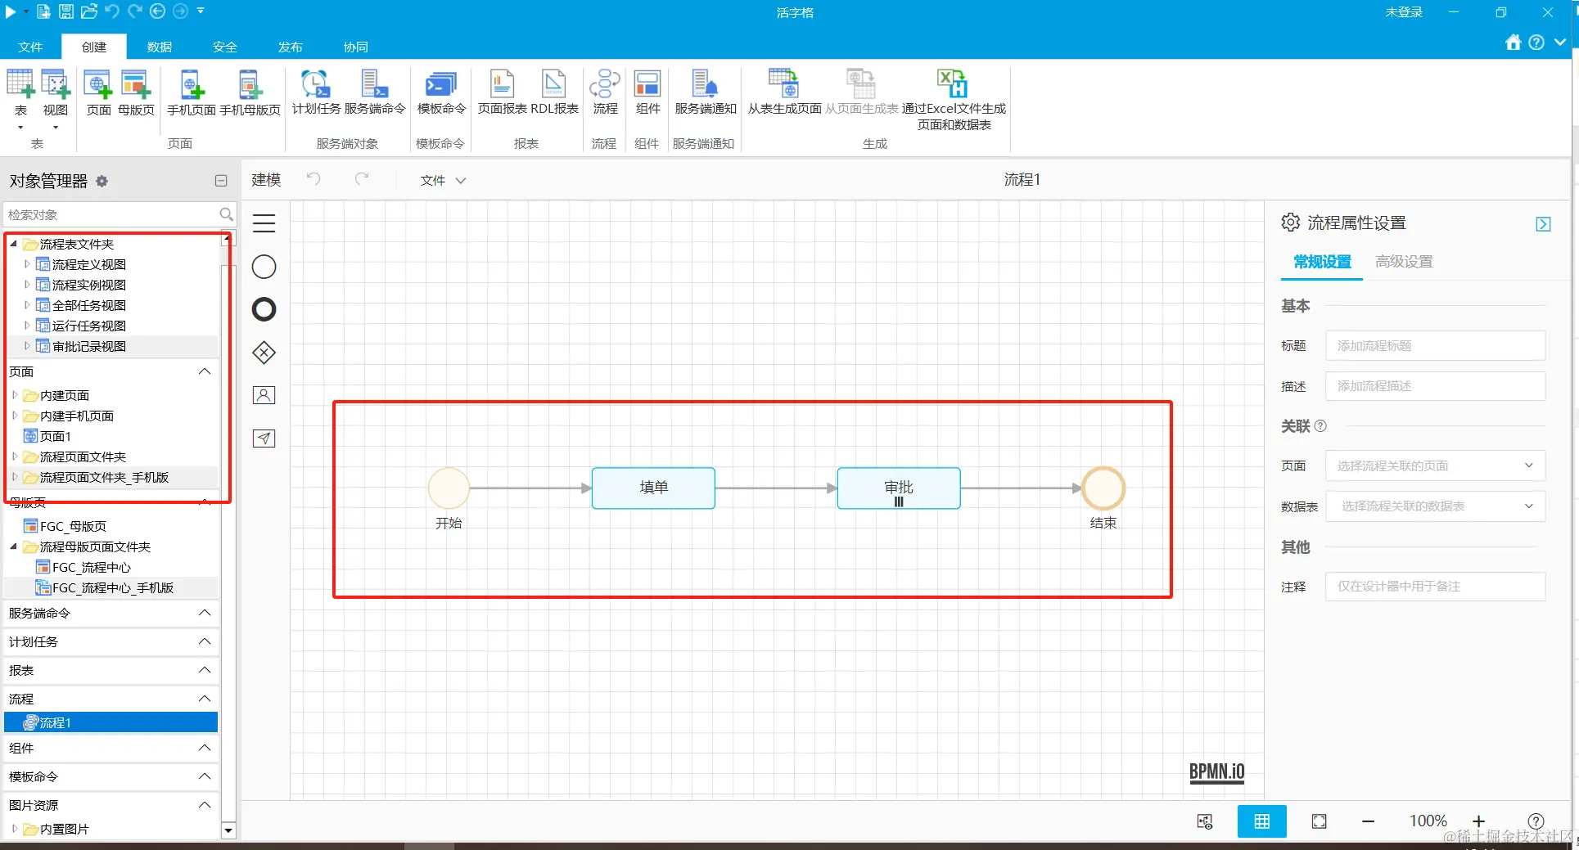
Task: Click the 模板命令 ribbon icon
Action: coord(441,84)
